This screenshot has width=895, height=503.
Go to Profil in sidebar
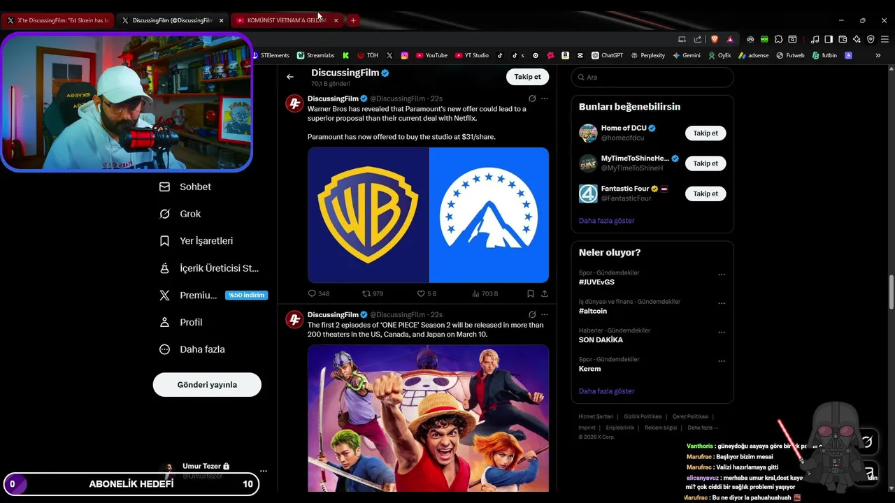tap(181, 322)
